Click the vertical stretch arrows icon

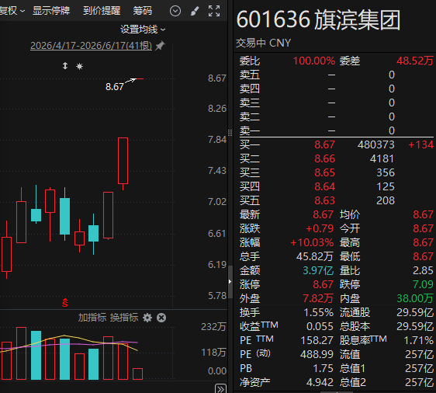pos(65,66)
